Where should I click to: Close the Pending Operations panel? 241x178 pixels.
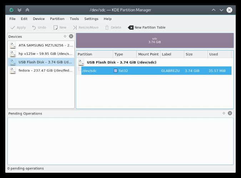click(230, 113)
